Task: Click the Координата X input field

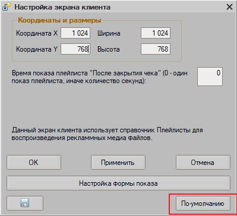Action: [75, 33]
